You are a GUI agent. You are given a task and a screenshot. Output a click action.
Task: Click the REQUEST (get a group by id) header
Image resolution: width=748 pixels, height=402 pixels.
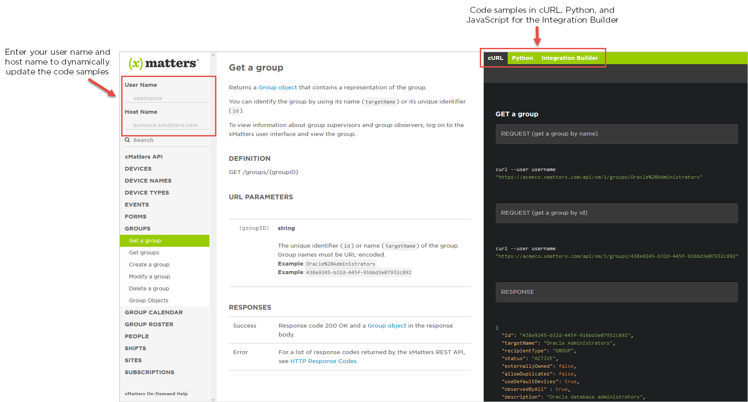click(x=616, y=213)
